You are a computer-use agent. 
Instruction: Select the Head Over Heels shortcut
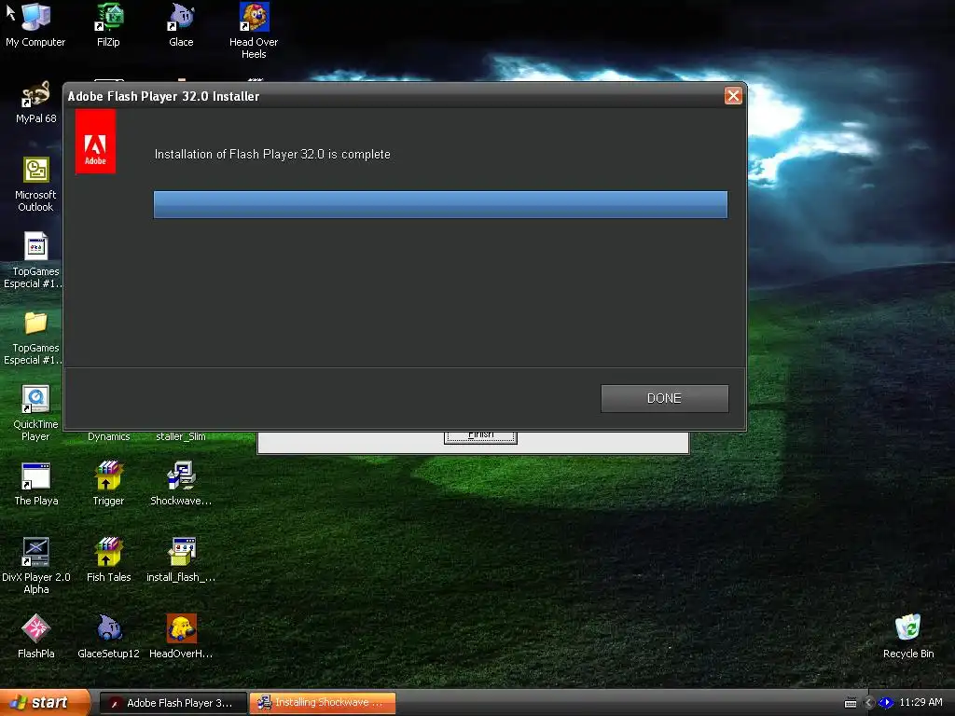(x=254, y=31)
